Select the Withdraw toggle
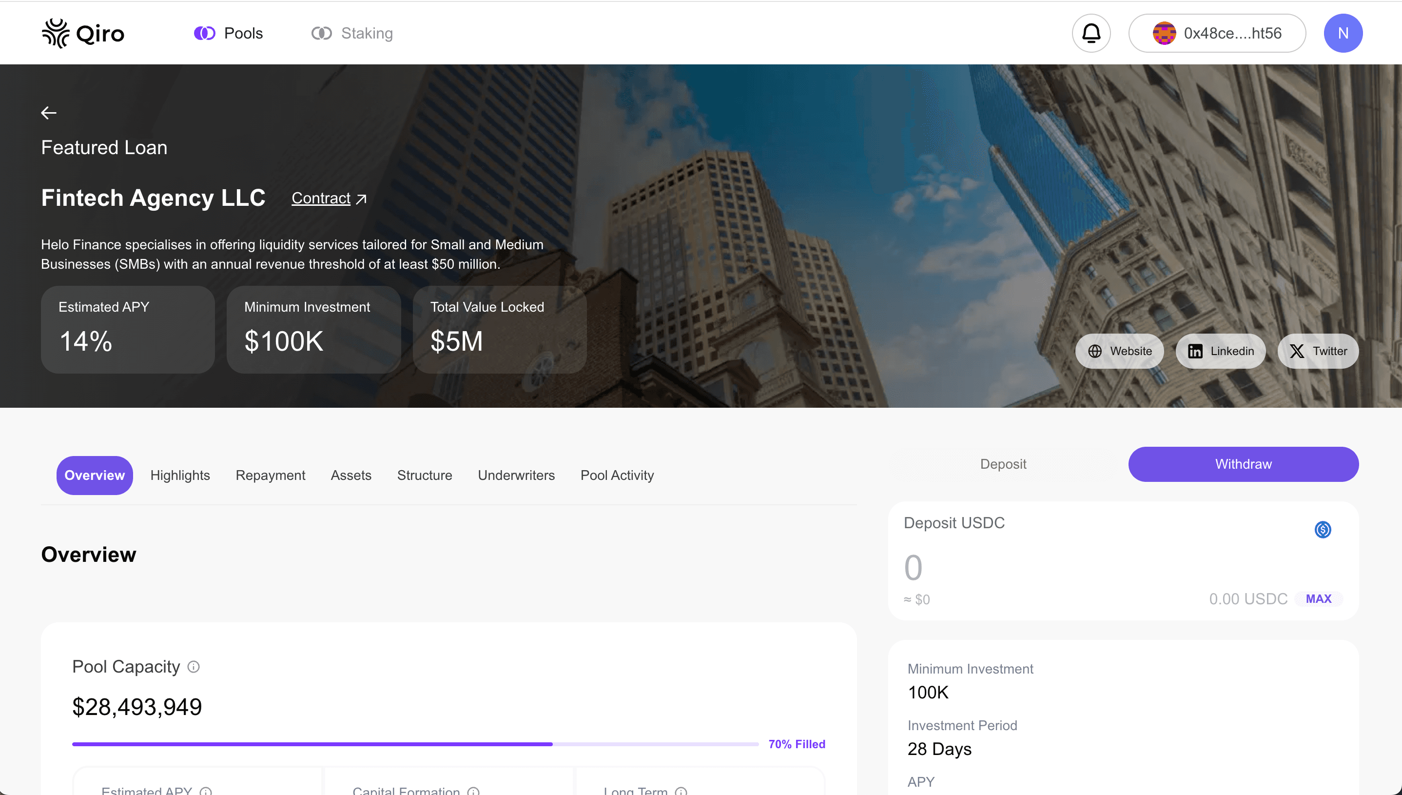Image resolution: width=1402 pixels, height=795 pixels. tap(1243, 463)
